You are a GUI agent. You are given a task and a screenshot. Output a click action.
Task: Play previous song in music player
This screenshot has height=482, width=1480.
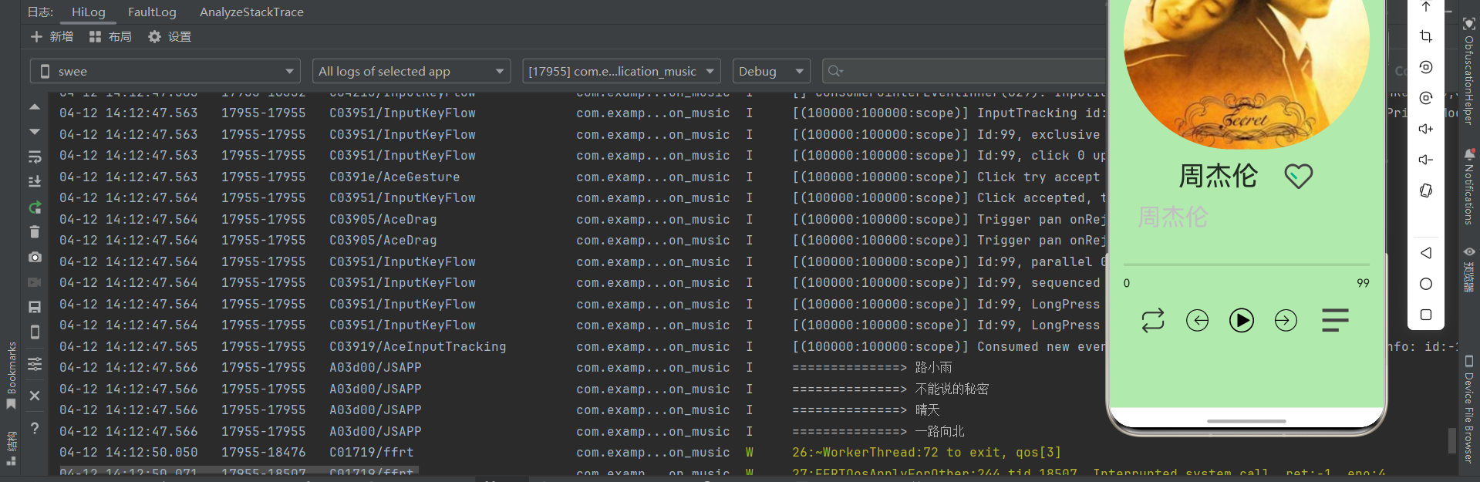(x=1197, y=320)
